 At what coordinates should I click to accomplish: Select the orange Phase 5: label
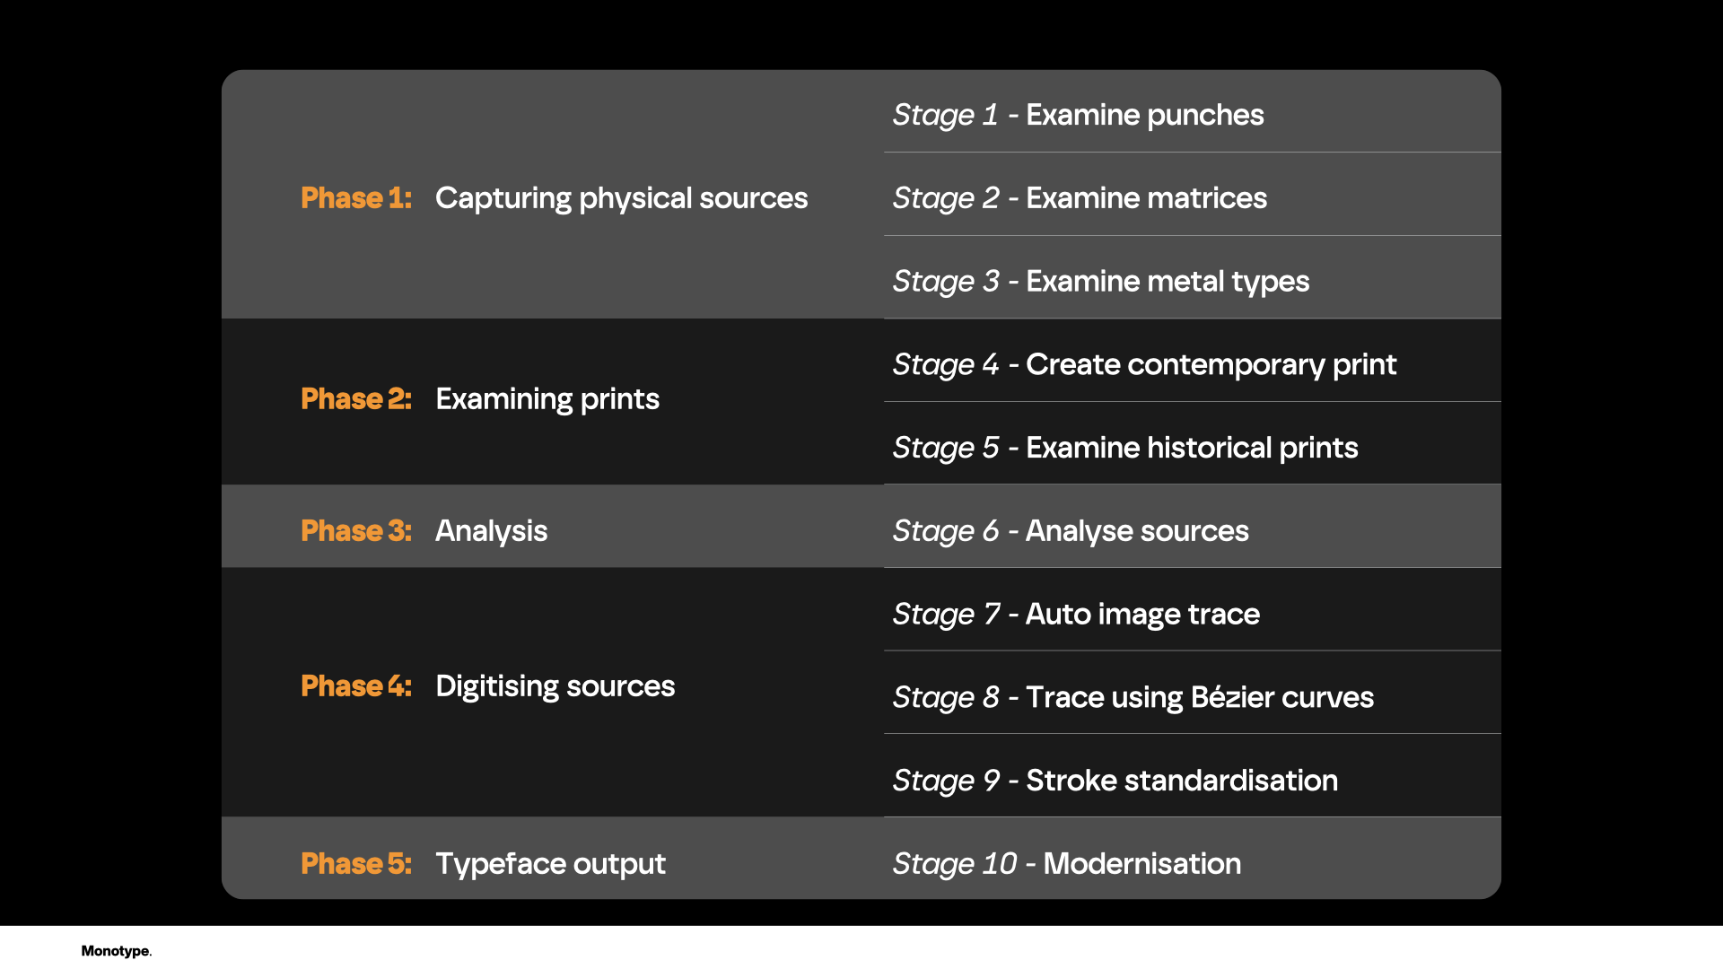[356, 863]
